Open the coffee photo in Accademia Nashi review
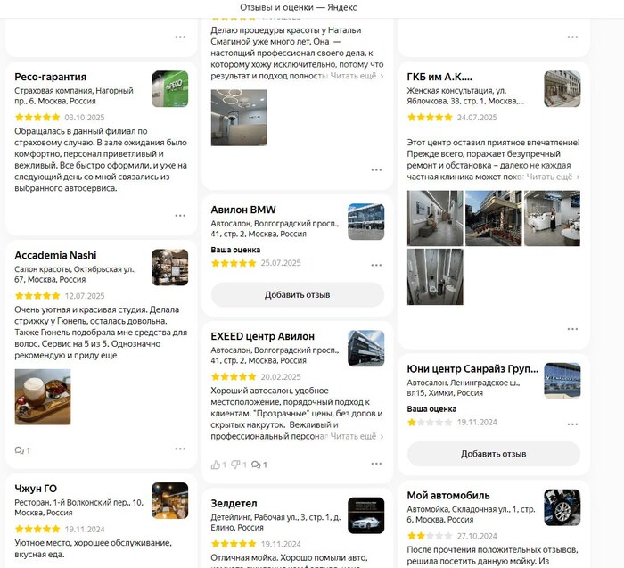Viewport: 624px width, 568px height. coord(43,397)
